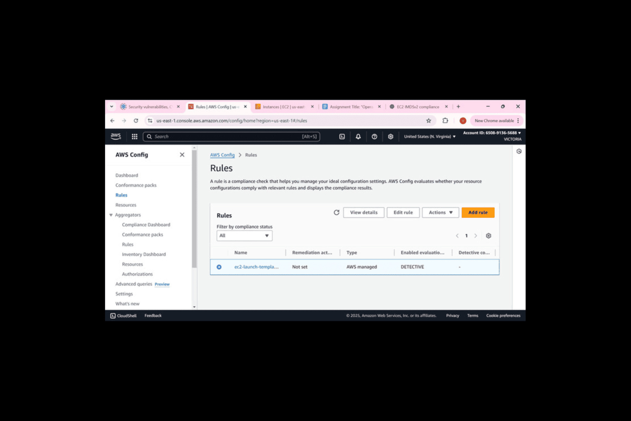Go to previous page of rules
Viewport: 631px width, 421px height.
click(x=457, y=236)
